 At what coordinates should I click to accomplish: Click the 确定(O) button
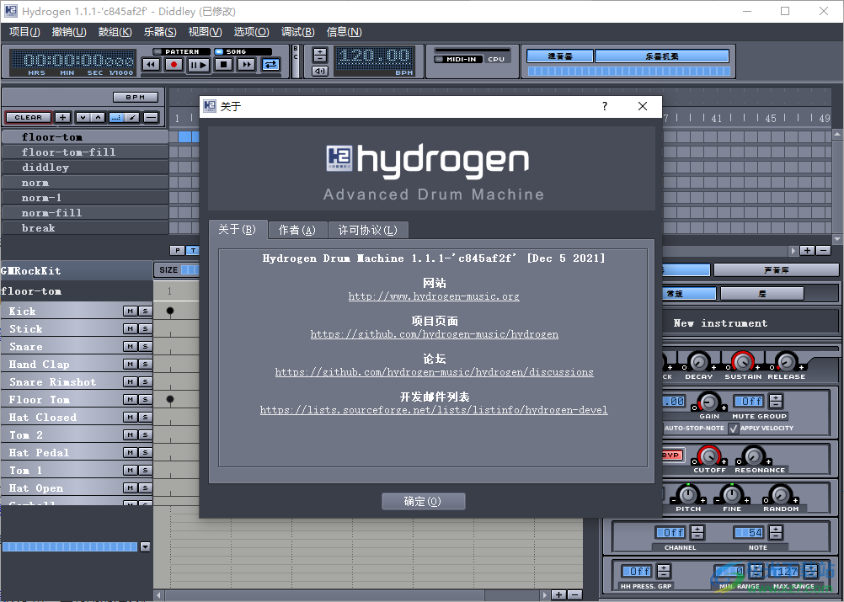coord(423,502)
